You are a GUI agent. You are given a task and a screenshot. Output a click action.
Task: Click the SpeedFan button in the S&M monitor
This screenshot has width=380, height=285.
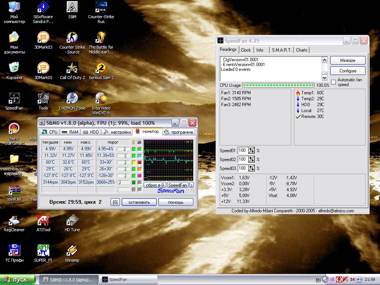tap(178, 185)
